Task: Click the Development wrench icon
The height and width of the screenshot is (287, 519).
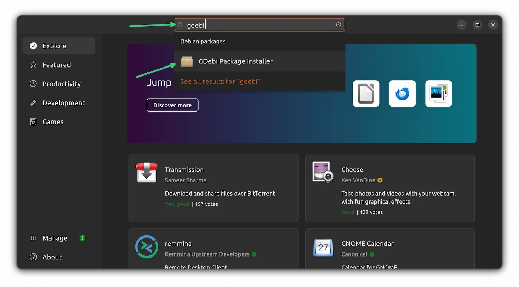Action: (x=33, y=103)
